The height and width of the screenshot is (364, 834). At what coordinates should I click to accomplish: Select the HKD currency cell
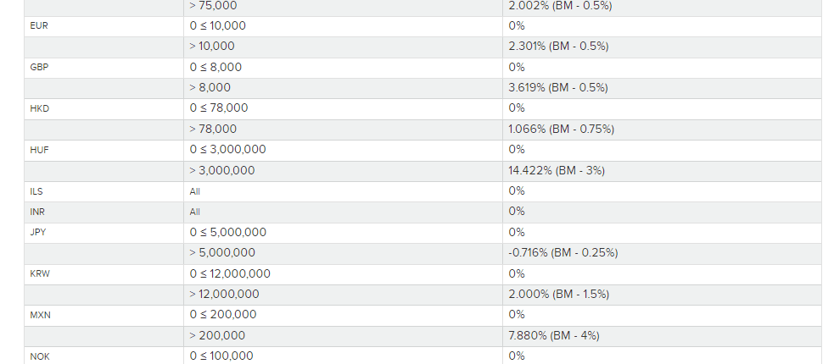pos(40,108)
